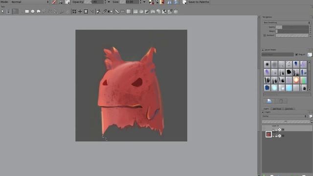Open the gradient swatch in top toolbar

[x=162, y=2]
